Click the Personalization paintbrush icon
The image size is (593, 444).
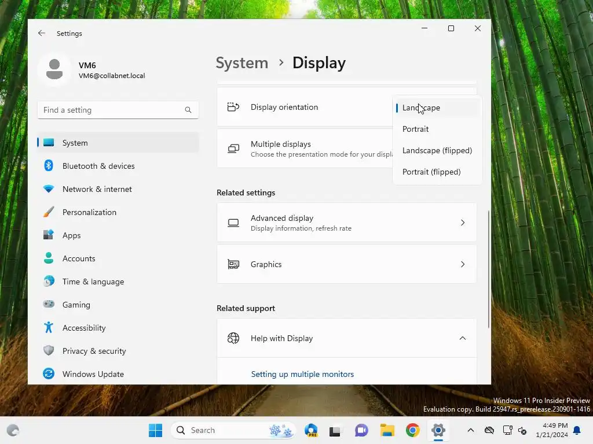point(49,212)
